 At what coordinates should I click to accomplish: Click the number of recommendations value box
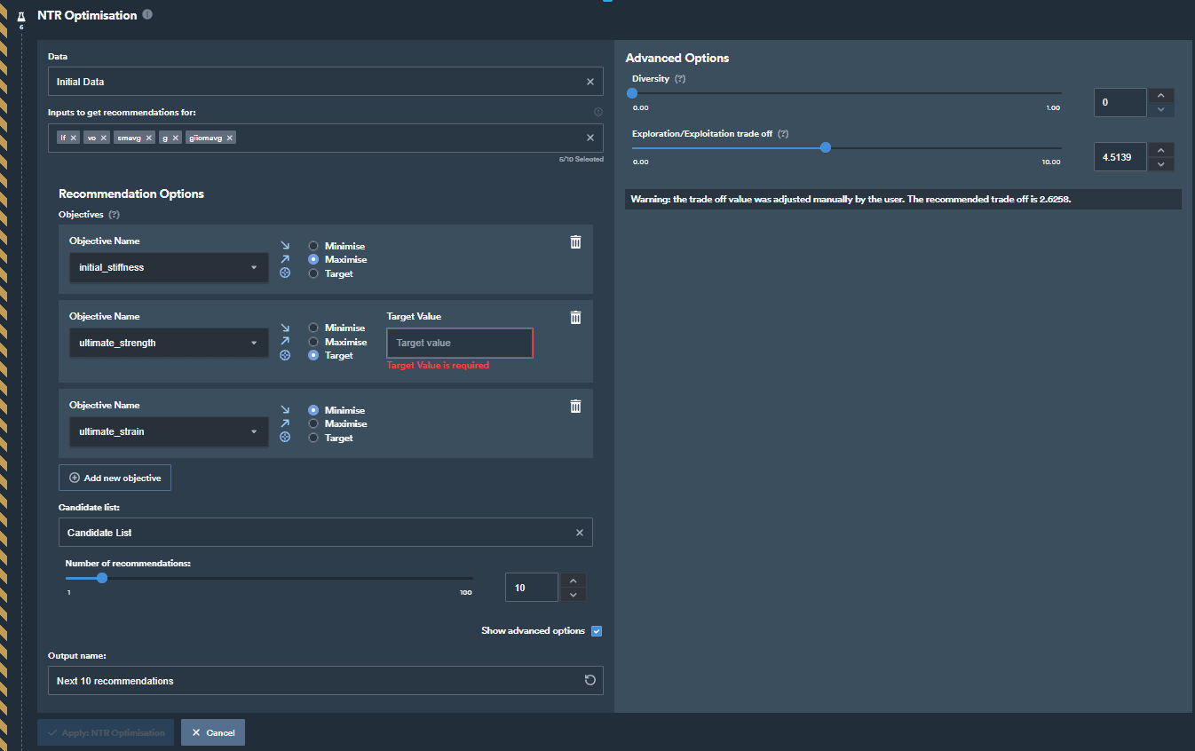point(532,588)
